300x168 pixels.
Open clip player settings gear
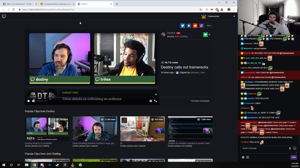pos(151,101)
